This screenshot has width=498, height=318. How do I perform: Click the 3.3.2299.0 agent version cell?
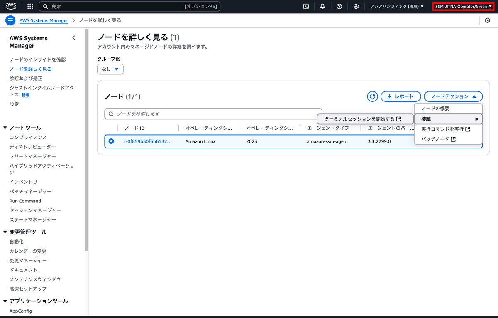point(379,141)
